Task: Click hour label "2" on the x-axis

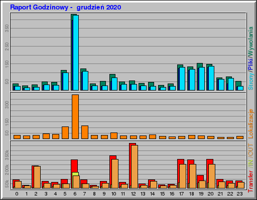Action: pos(36,194)
